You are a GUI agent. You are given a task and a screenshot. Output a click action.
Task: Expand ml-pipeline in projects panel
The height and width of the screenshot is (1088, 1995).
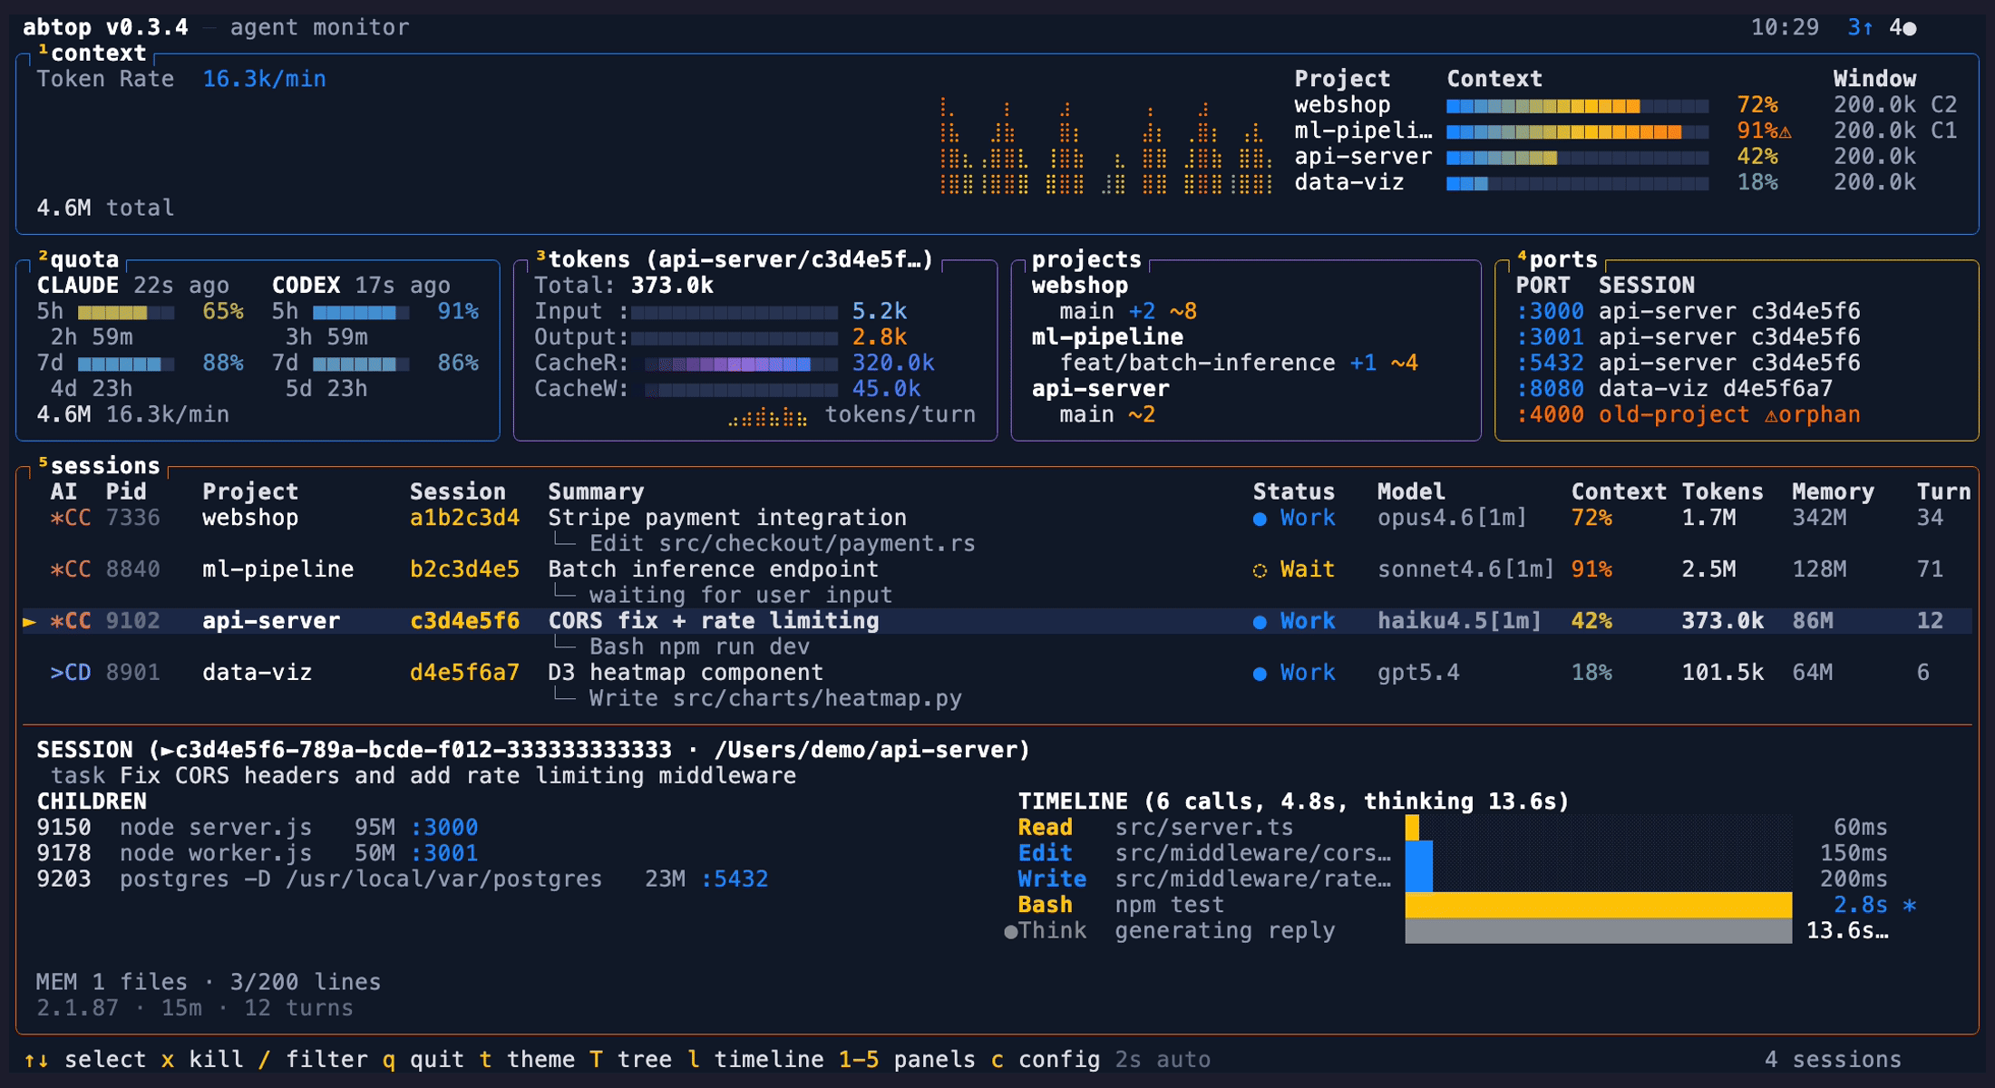point(1107,337)
